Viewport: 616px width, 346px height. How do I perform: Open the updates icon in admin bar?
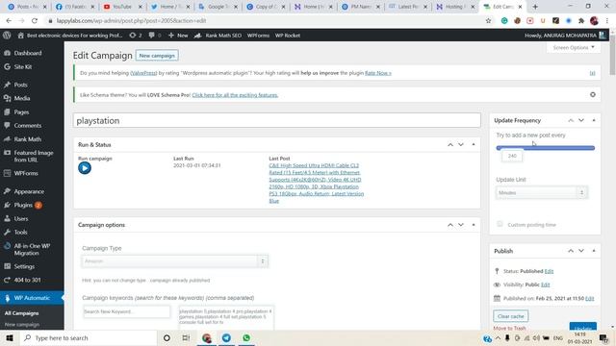135,36
